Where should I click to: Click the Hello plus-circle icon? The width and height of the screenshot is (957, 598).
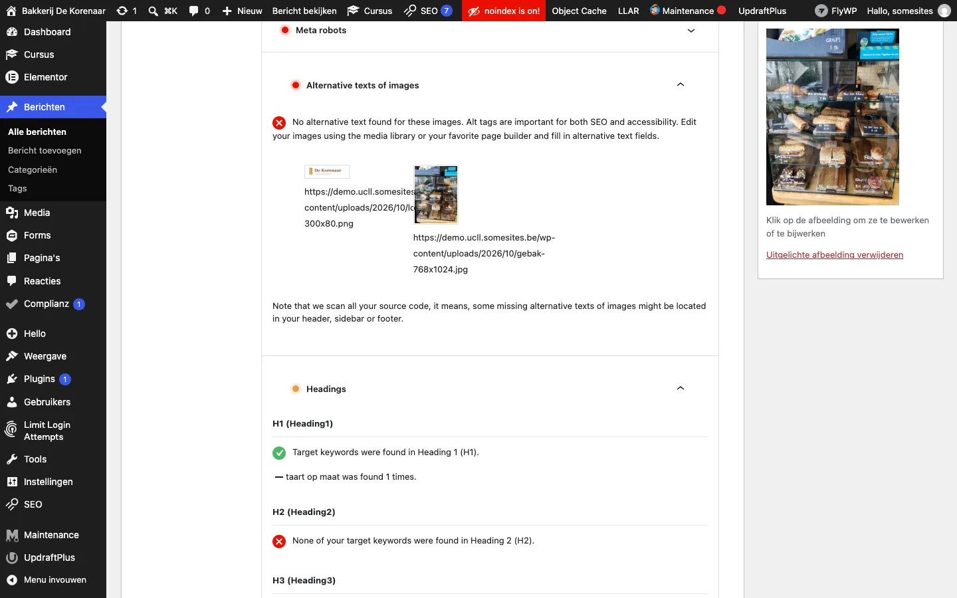click(x=12, y=334)
